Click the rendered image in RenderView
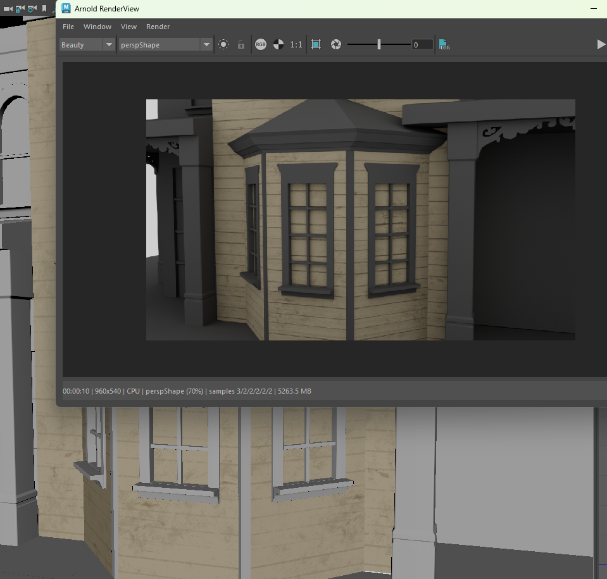Image resolution: width=607 pixels, height=579 pixels. [360, 220]
